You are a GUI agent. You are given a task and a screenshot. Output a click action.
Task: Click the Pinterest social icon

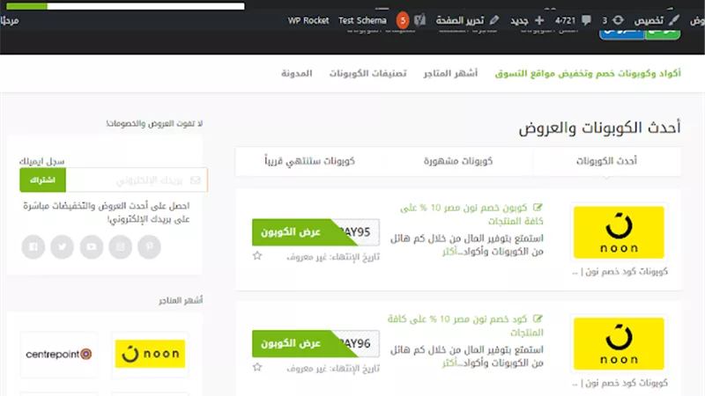tap(149, 246)
